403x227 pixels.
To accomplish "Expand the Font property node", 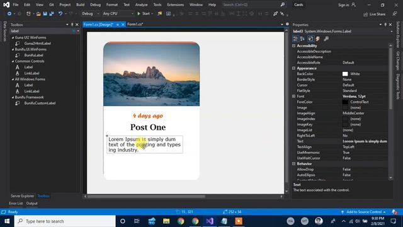I will click(x=294, y=96).
